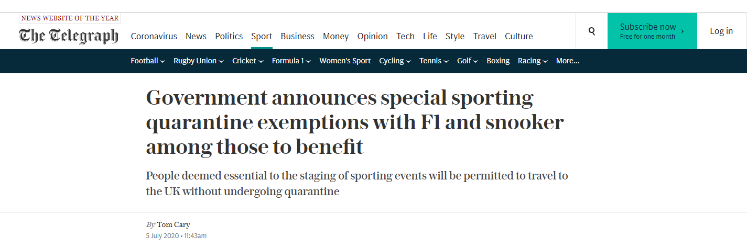Expand the Football submenu chevron
The height and width of the screenshot is (248, 747).
(x=163, y=61)
